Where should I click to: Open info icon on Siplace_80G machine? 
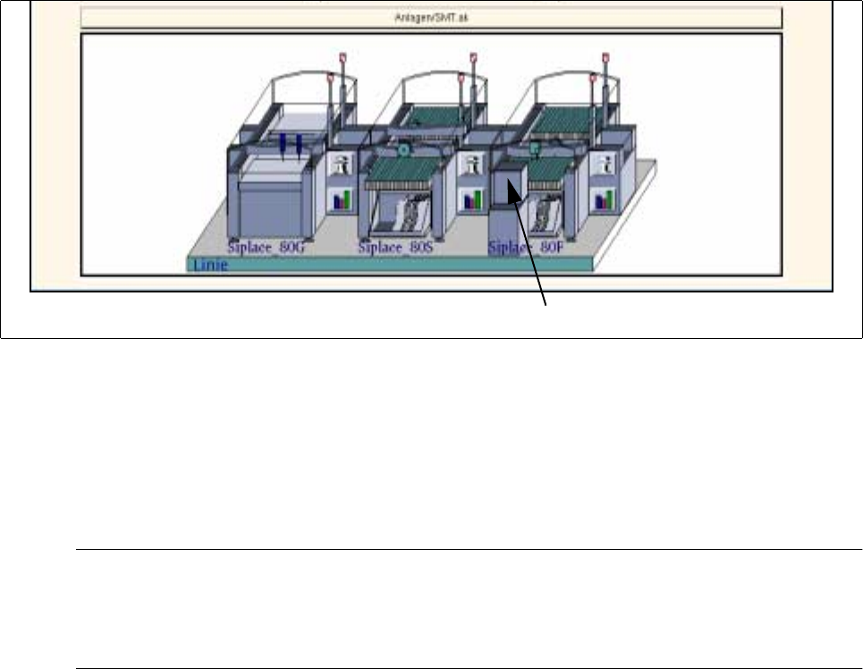click(342, 164)
